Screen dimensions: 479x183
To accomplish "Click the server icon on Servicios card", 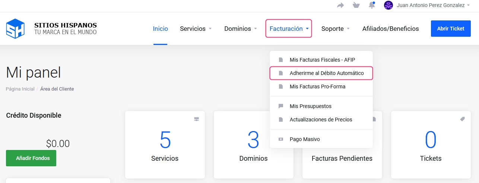I will tap(196, 119).
